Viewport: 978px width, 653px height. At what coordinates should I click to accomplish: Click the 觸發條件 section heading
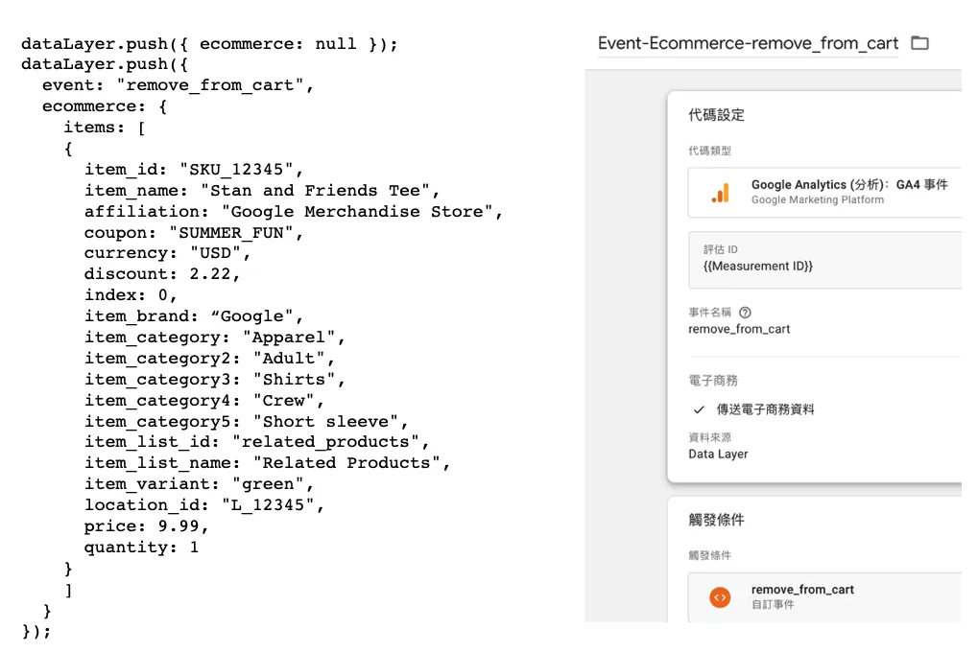[x=717, y=520]
